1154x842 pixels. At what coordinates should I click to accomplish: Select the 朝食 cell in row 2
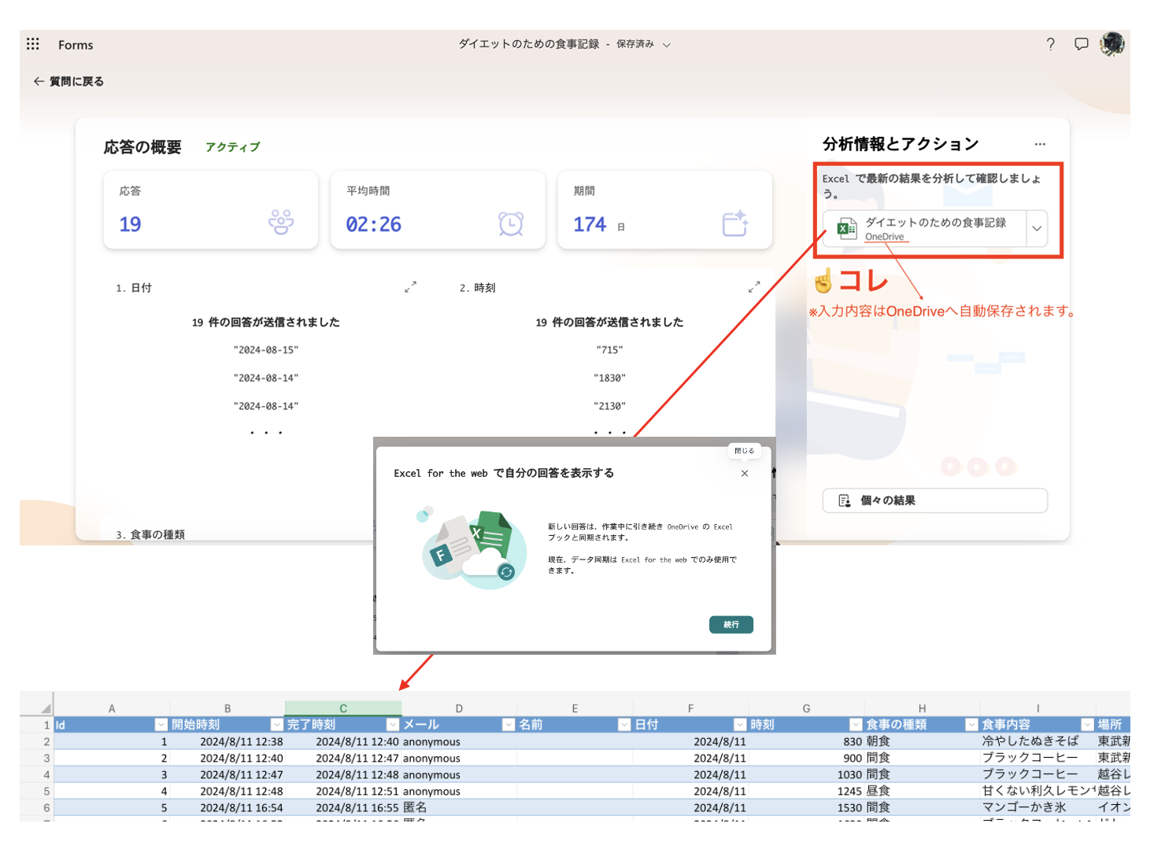[922, 741]
